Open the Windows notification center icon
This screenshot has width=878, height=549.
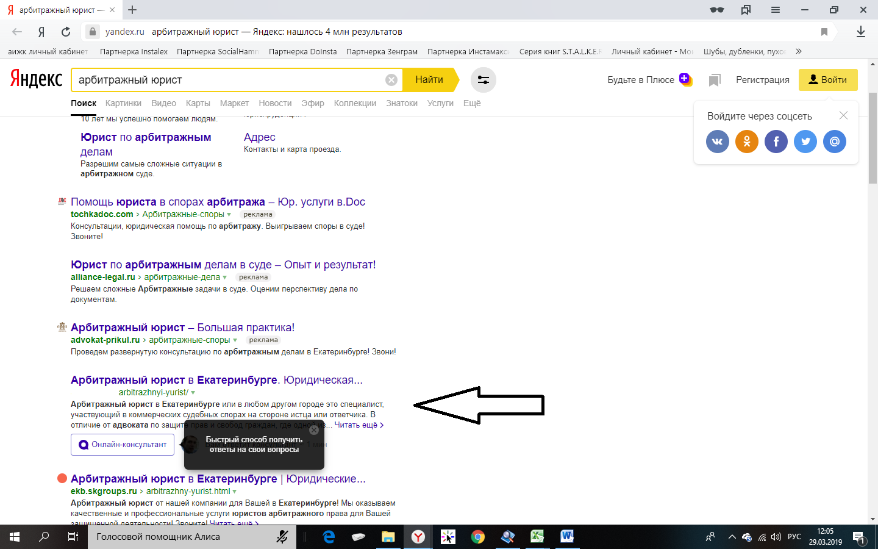pyautogui.click(x=859, y=537)
